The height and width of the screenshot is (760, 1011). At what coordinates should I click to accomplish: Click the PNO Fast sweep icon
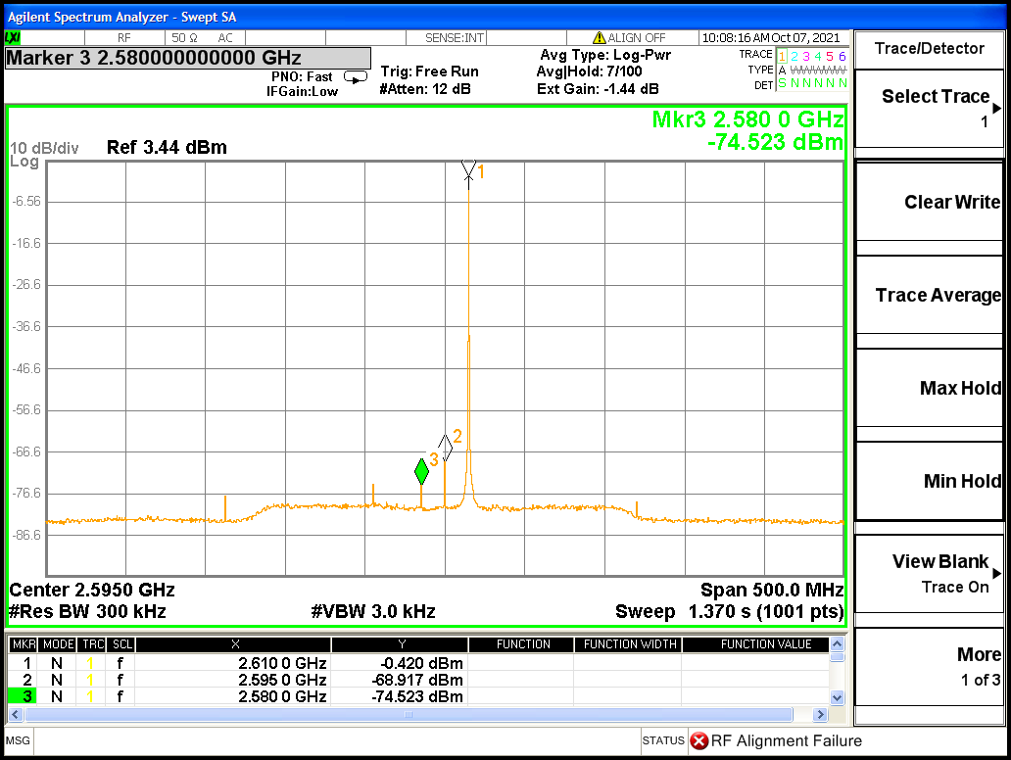[356, 77]
